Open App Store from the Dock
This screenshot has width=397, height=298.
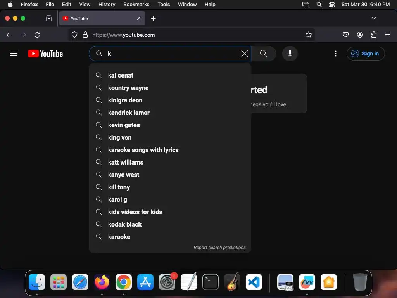pos(145,282)
